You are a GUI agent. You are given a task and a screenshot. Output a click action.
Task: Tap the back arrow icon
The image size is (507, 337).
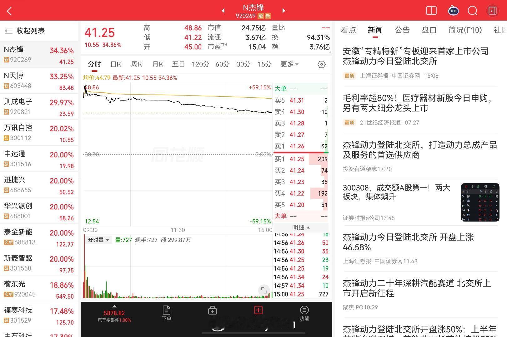point(9,11)
